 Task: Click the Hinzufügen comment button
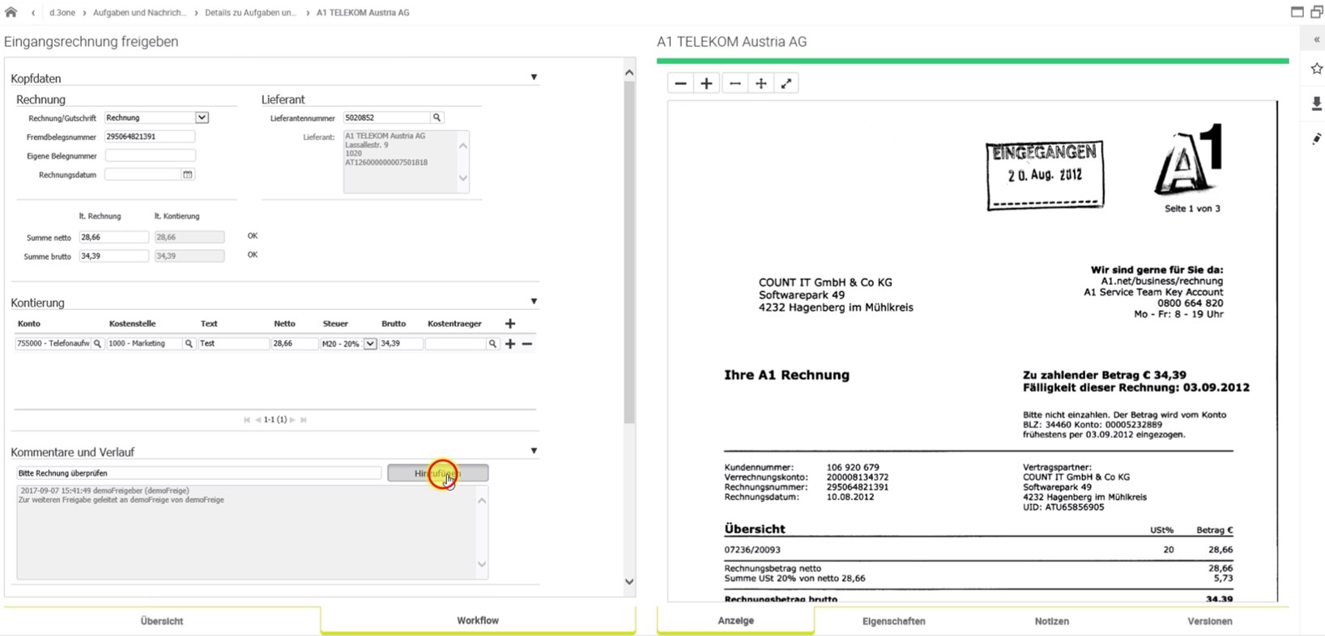click(x=437, y=473)
